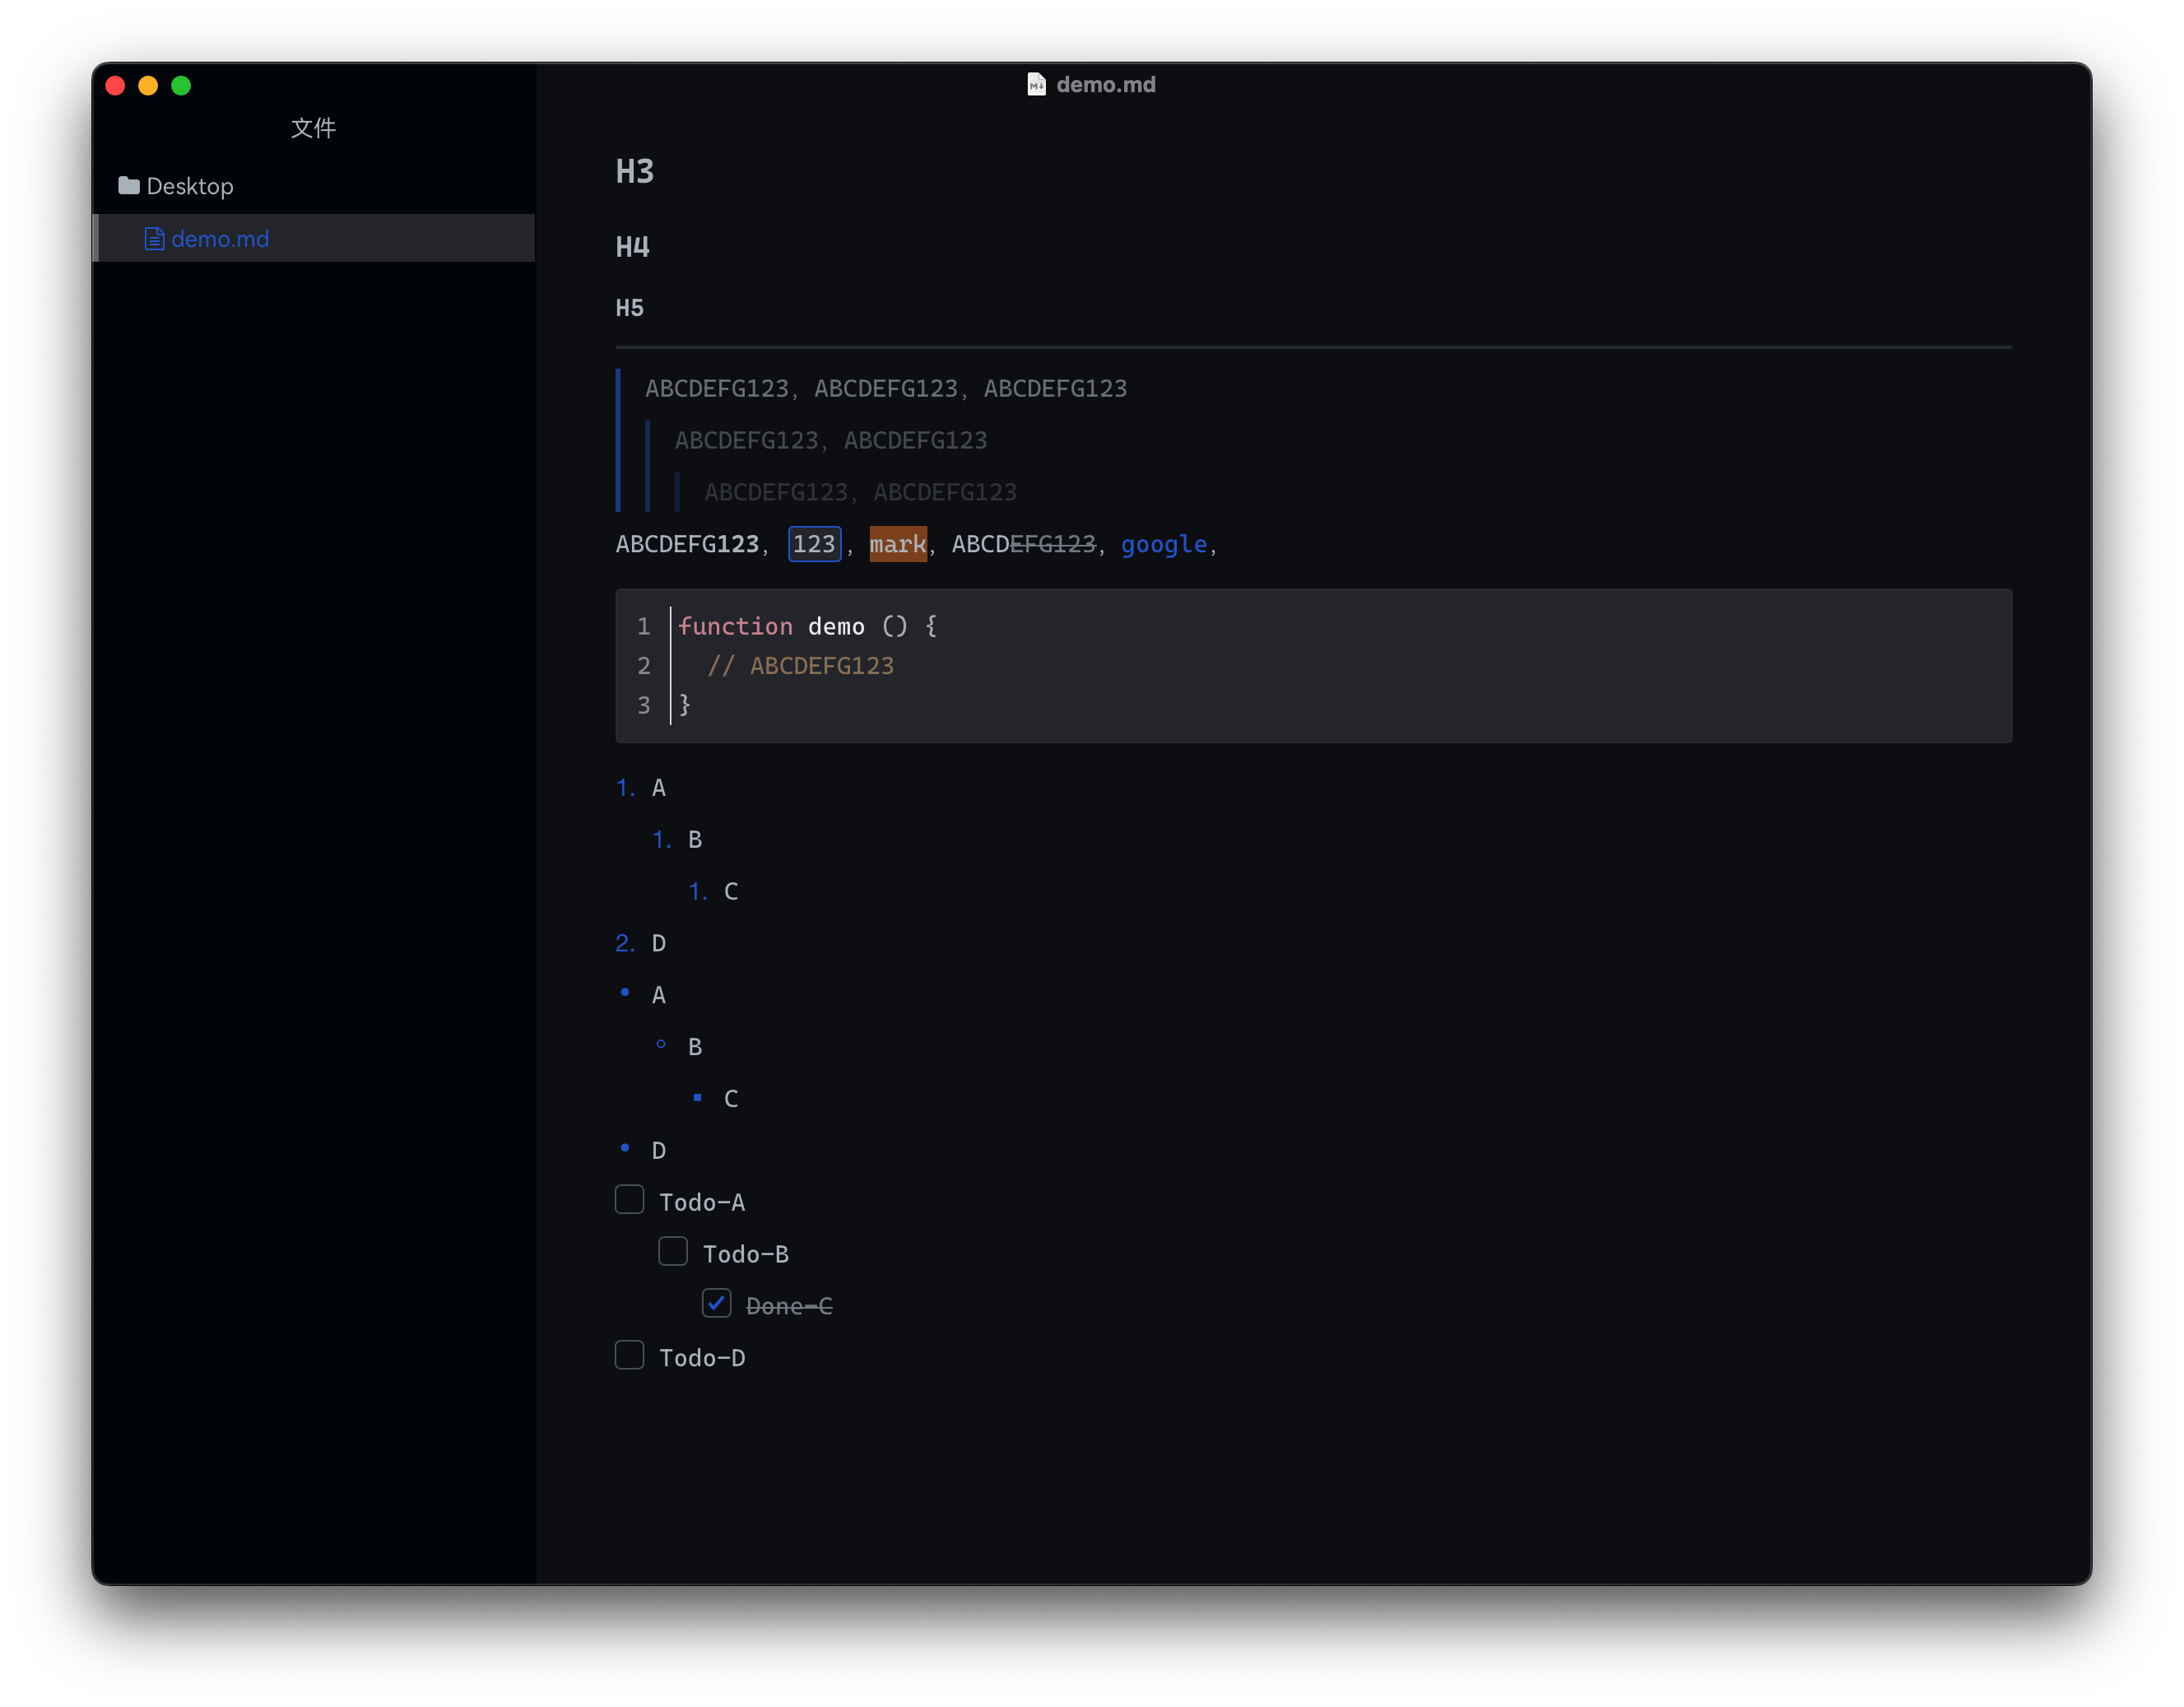
Task: Click the demo.md title bar label
Action: pos(1106,84)
